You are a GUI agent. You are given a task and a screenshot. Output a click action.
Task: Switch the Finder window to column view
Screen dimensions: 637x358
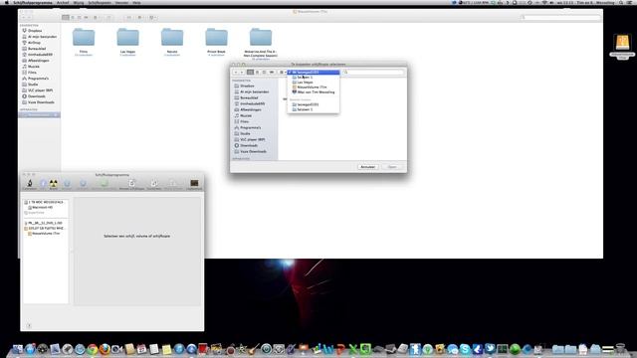(80, 18)
